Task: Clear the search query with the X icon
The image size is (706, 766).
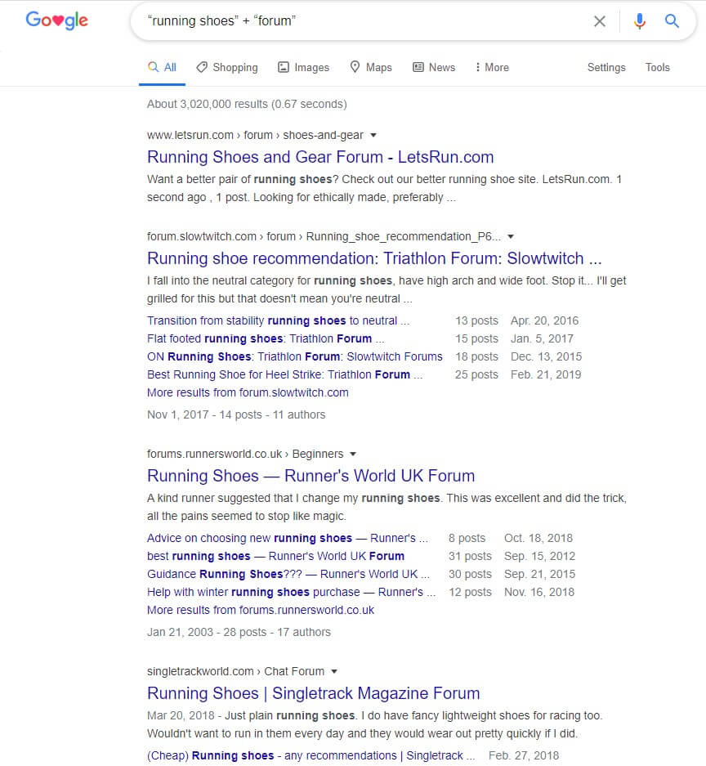Action: click(x=600, y=21)
